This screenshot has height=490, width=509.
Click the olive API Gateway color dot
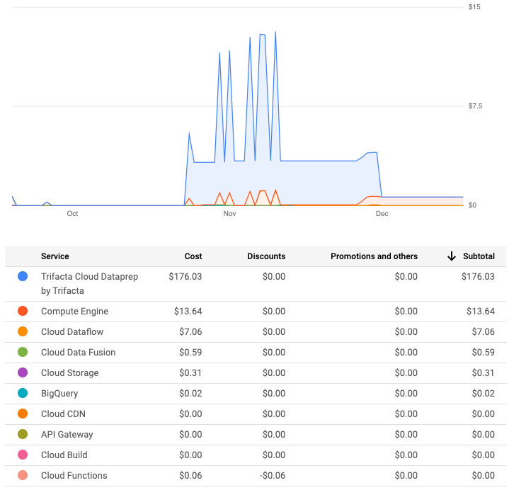(x=23, y=434)
